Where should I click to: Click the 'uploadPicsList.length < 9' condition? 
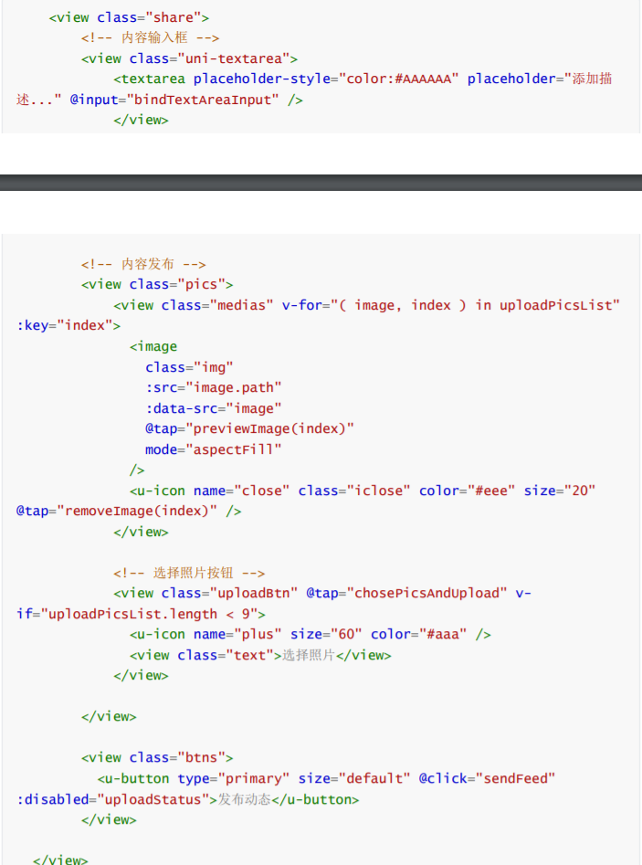click(149, 615)
